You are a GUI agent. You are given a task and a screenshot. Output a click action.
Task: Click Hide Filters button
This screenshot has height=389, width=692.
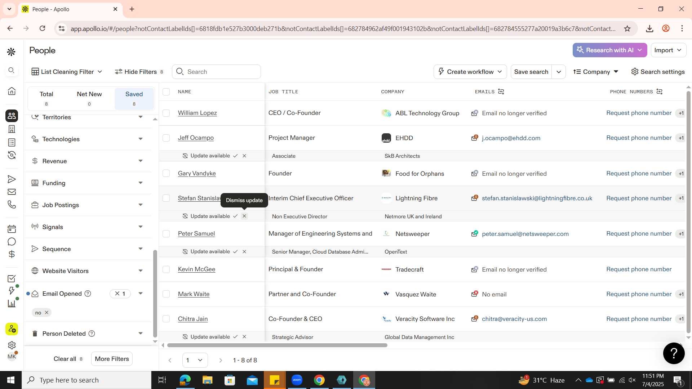(x=139, y=72)
